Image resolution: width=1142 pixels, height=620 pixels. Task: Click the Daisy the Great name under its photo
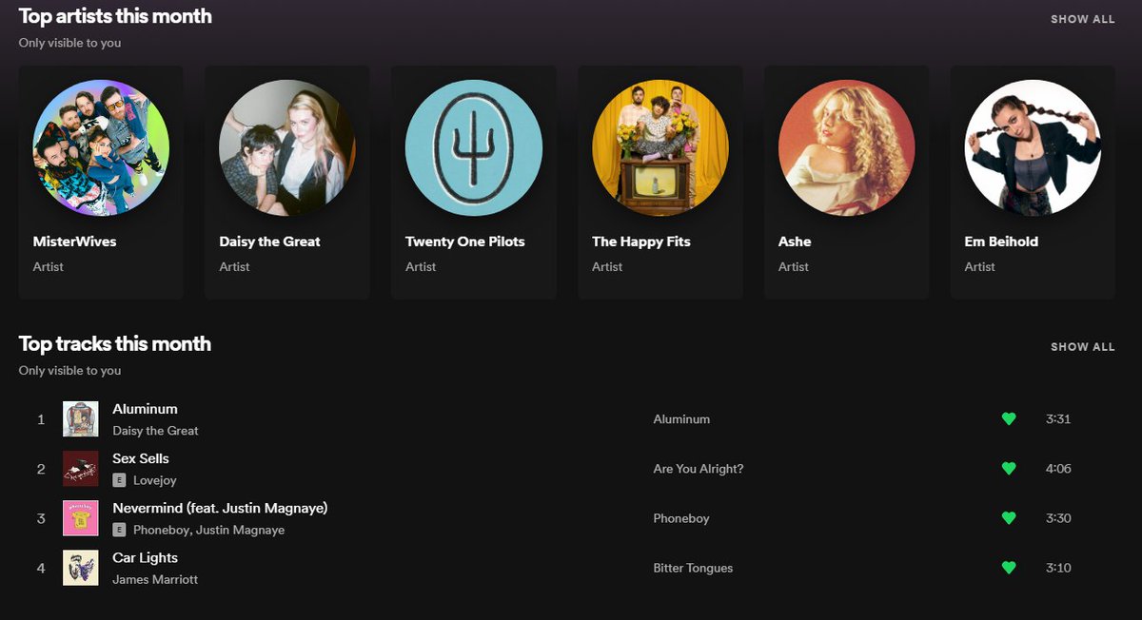[269, 242]
